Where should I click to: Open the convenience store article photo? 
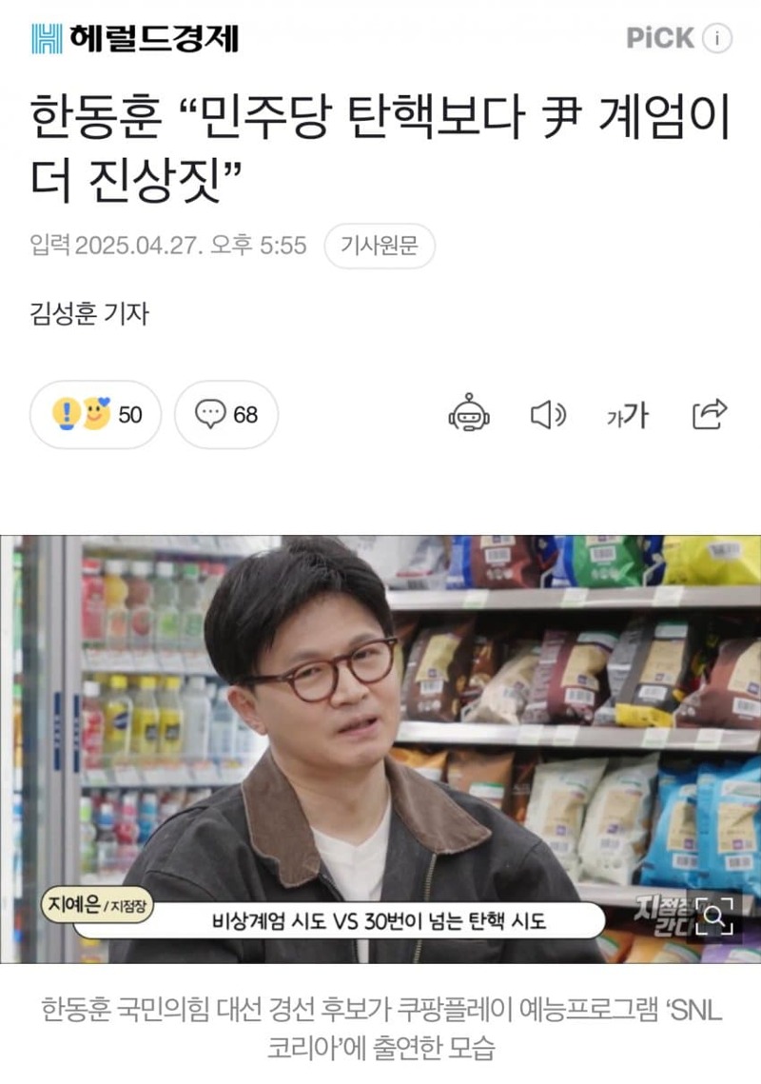380,749
